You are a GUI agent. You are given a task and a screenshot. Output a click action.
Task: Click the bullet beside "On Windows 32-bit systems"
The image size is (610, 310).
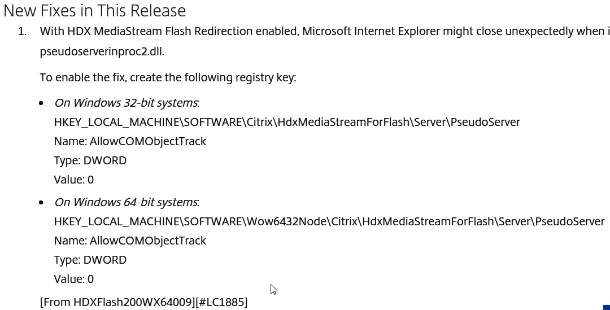[x=41, y=103]
